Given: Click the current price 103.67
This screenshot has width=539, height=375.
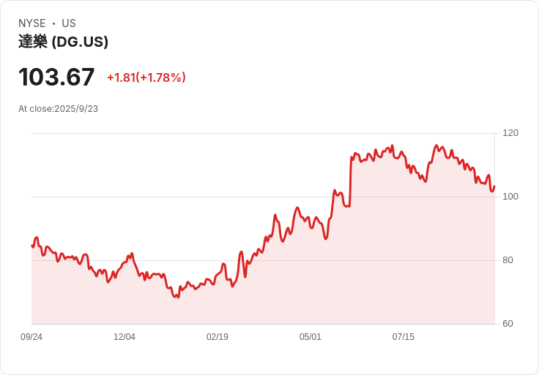Looking at the screenshot, I should pyautogui.click(x=56, y=77).
